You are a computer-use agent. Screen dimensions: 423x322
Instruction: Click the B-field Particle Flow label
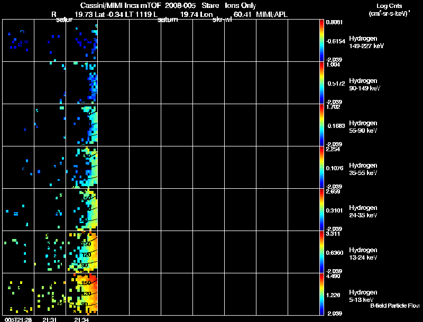click(x=395, y=306)
